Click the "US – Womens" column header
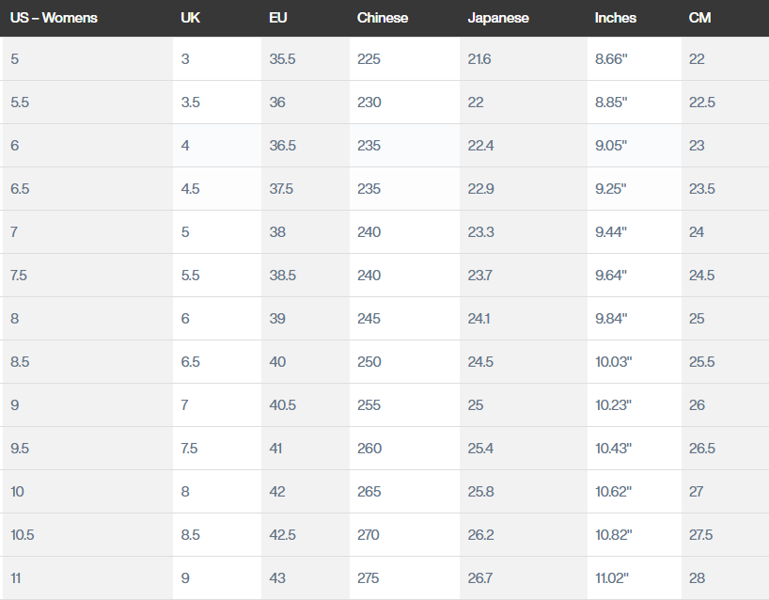 click(x=54, y=18)
